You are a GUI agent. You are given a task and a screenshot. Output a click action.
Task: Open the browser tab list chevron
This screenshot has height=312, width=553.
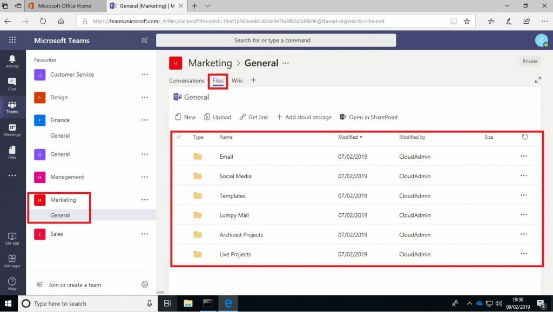[x=208, y=6]
